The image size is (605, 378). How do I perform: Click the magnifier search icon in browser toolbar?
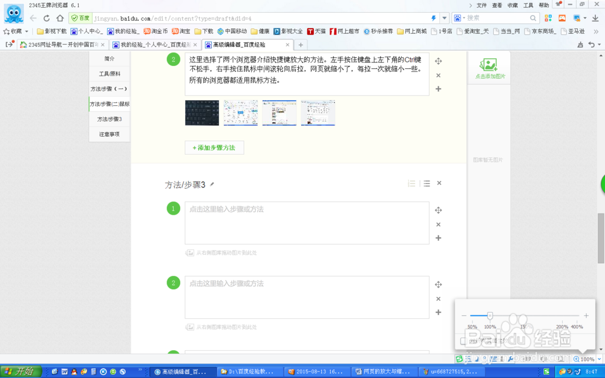tap(533, 18)
